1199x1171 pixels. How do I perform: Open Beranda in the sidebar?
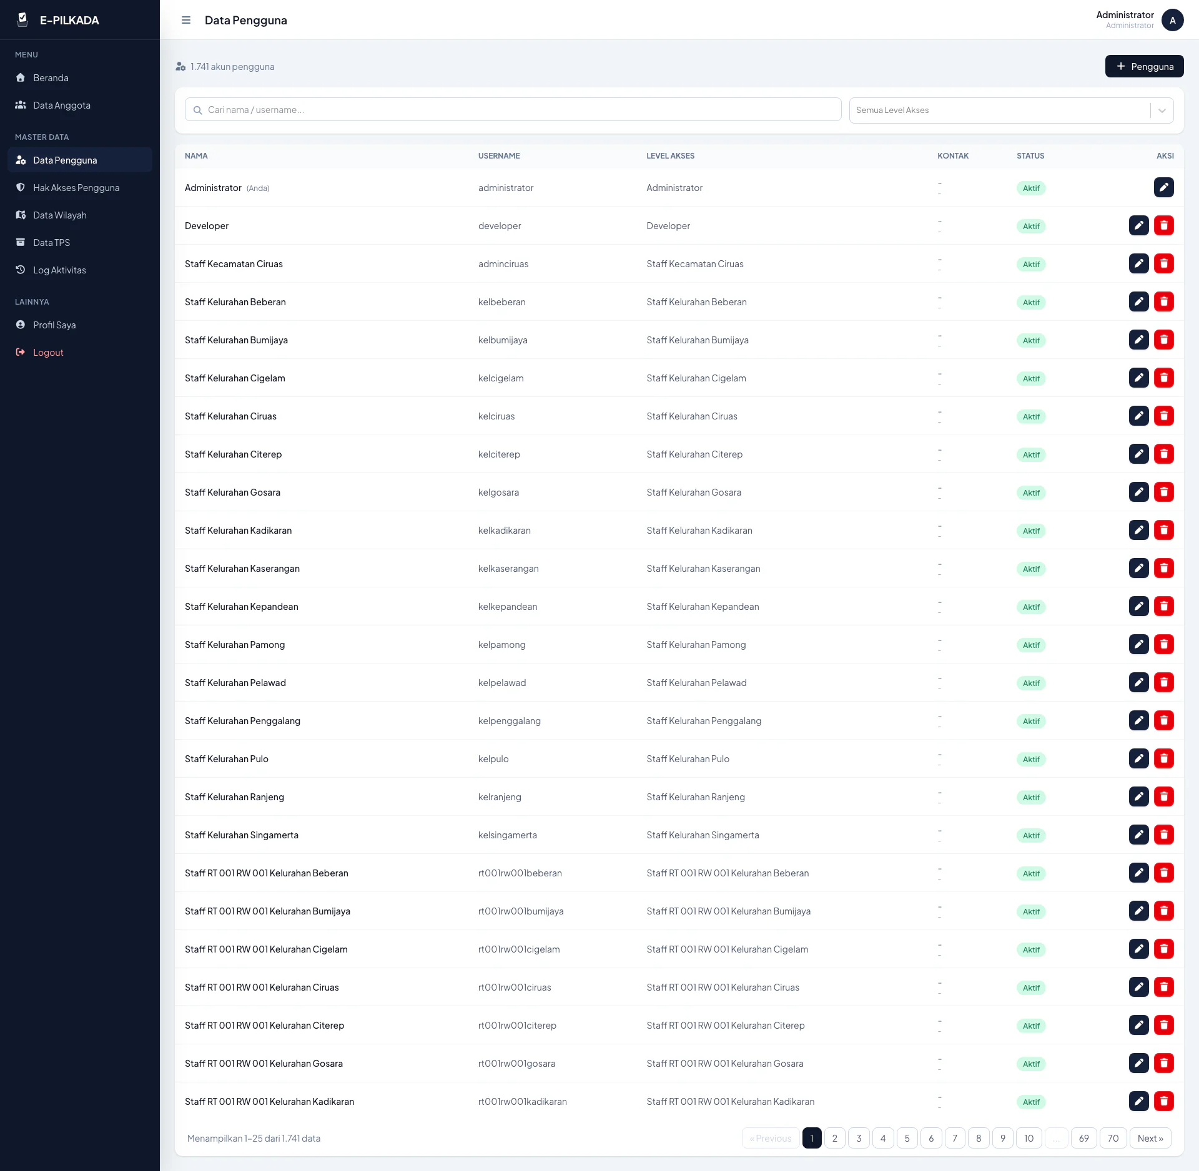[x=80, y=77]
